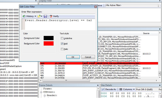Uncheck the Bold checkbox
Image resolution: width=162 pixels, height=98 pixels.
pos(62,44)
